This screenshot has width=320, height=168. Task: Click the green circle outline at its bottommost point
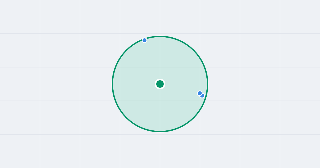[160, 131]
